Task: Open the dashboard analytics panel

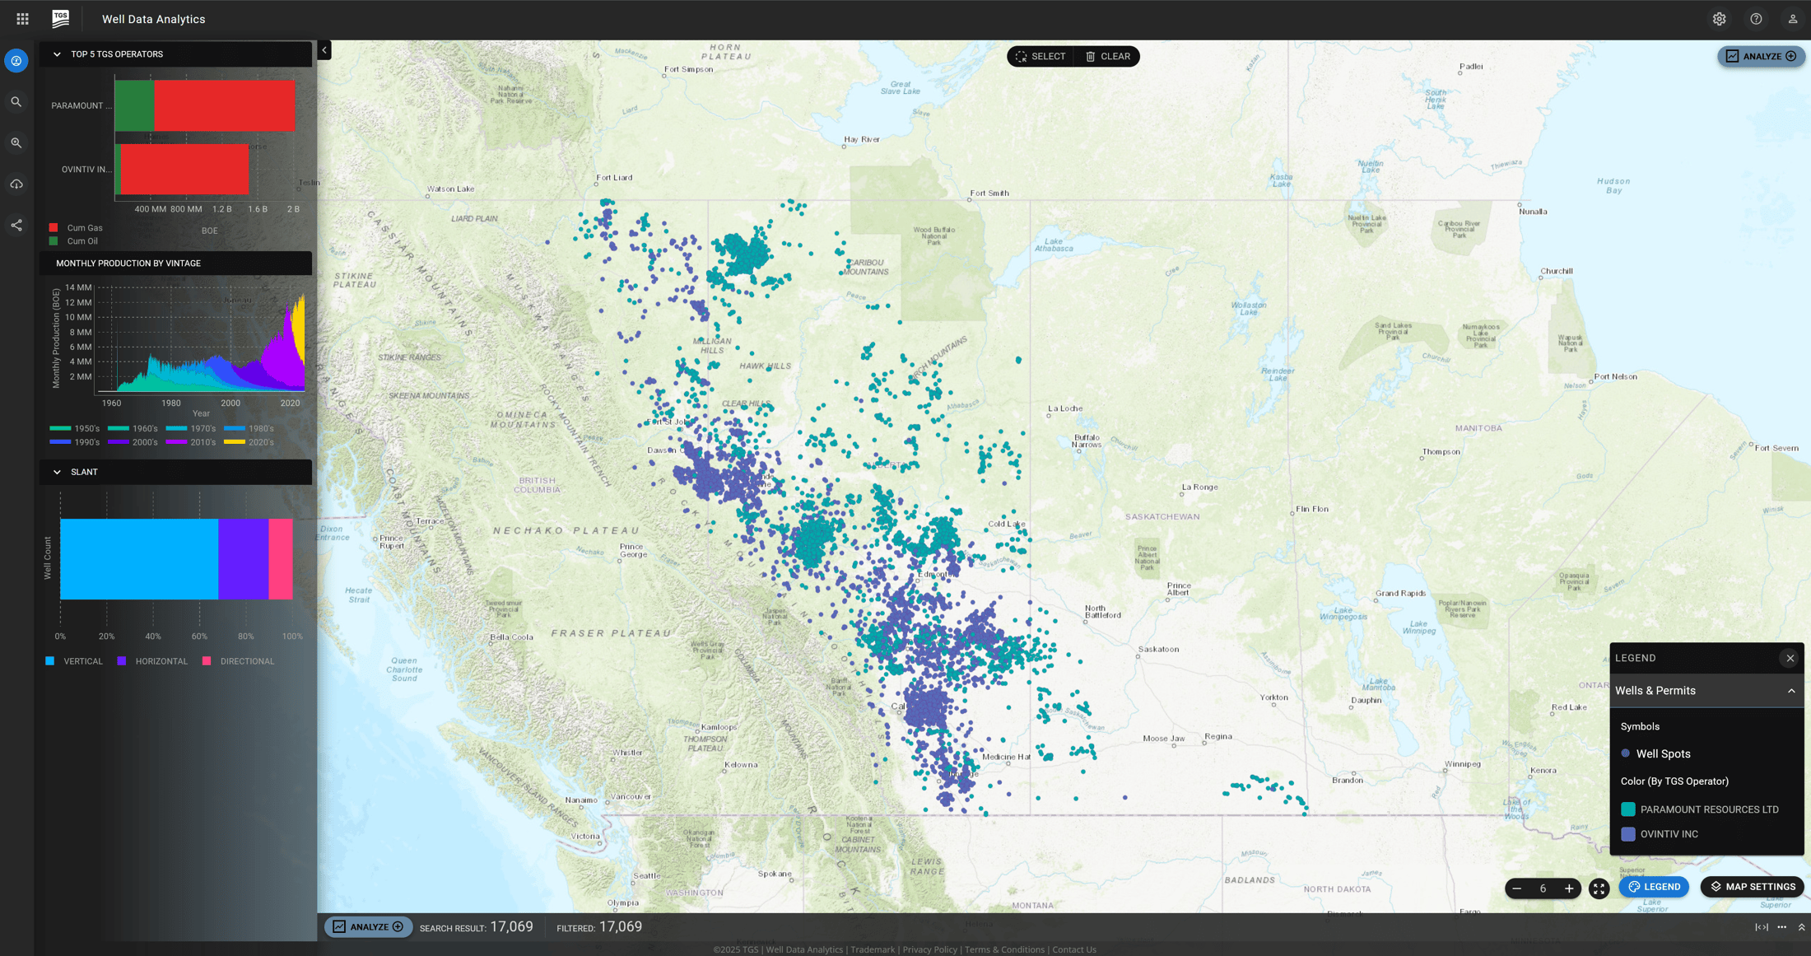Action: [16, 60]
